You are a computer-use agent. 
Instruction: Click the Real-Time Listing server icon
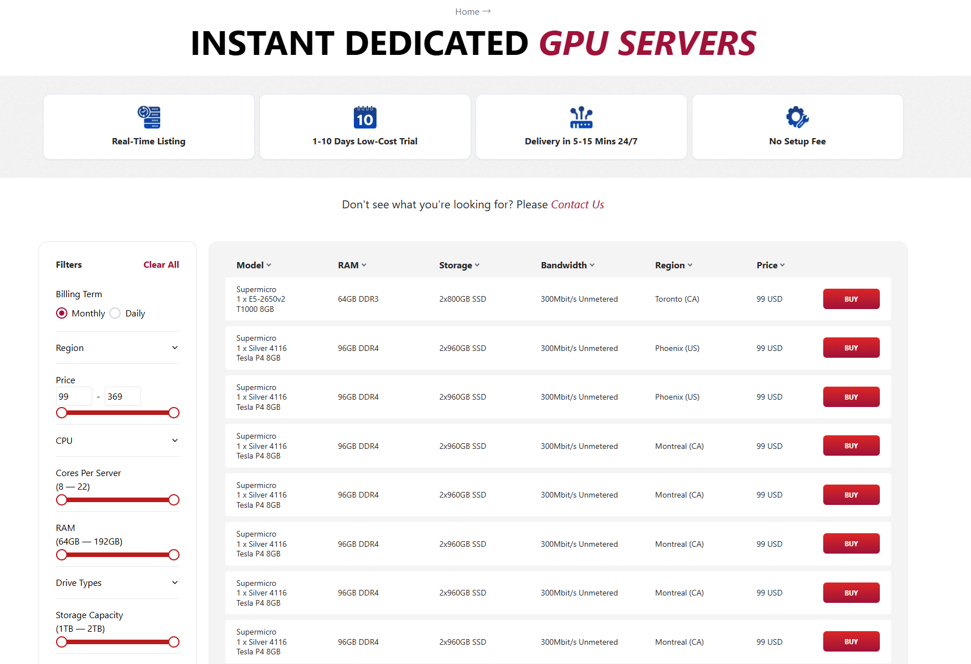(x=148, y=117)
